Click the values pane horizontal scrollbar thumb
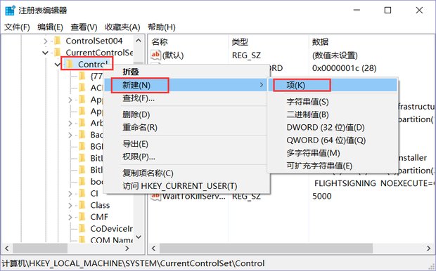This screenshot has height=271, width=436. pyautogui.click(x=266, y=249)
